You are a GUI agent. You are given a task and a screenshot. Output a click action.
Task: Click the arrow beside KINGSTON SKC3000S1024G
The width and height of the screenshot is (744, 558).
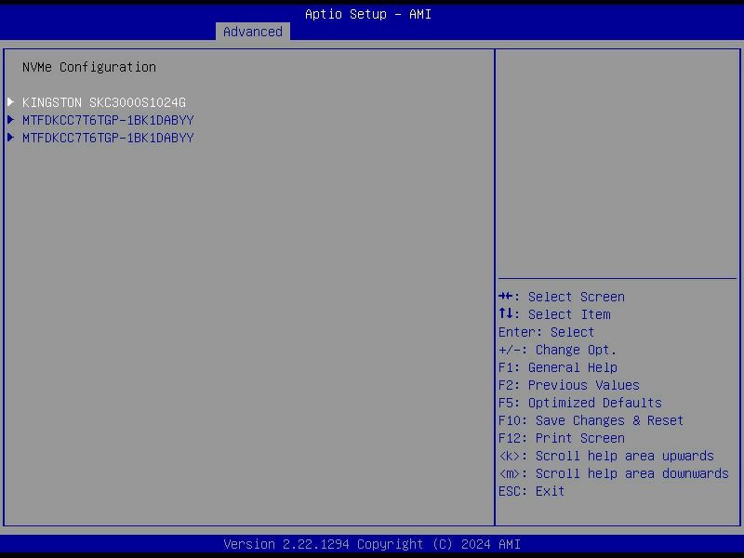[11, 102]
